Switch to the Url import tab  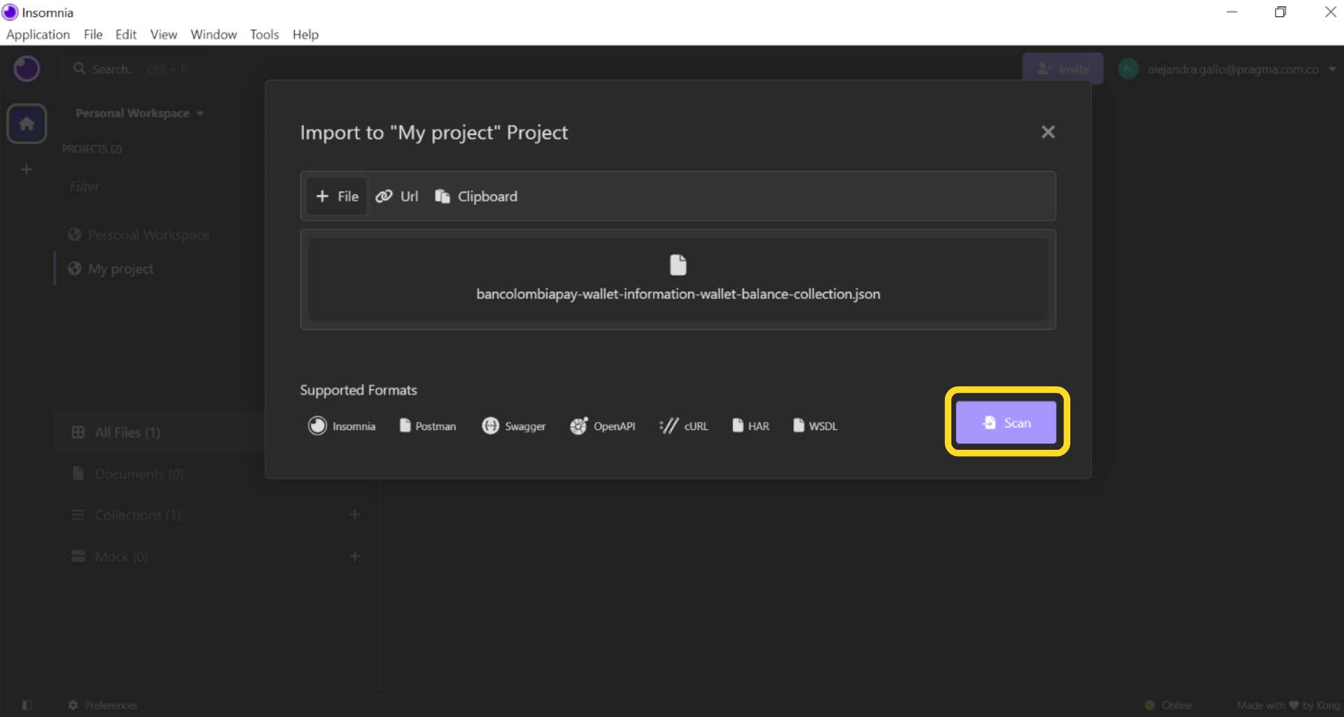tap(397, 197)
